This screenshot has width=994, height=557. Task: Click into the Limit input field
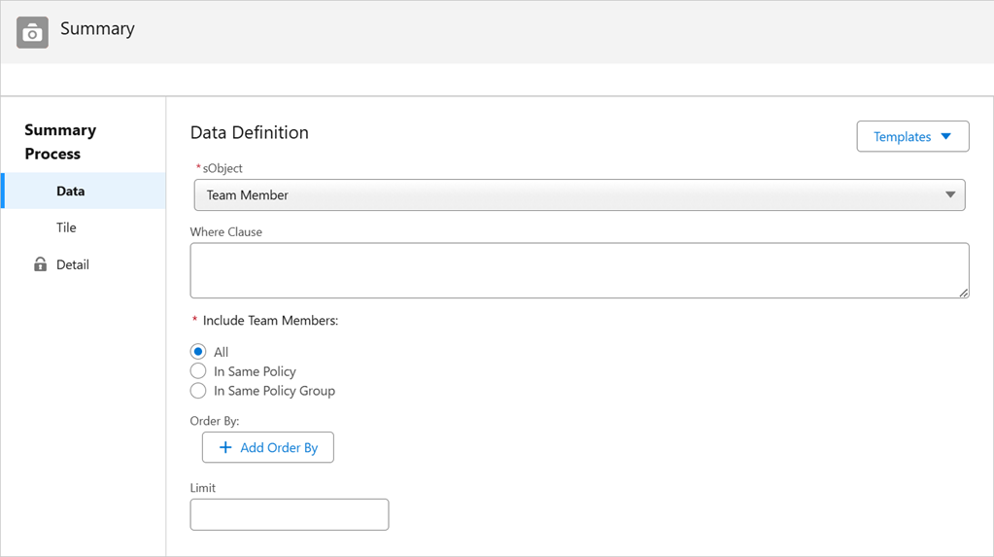[x=290, y=514]
